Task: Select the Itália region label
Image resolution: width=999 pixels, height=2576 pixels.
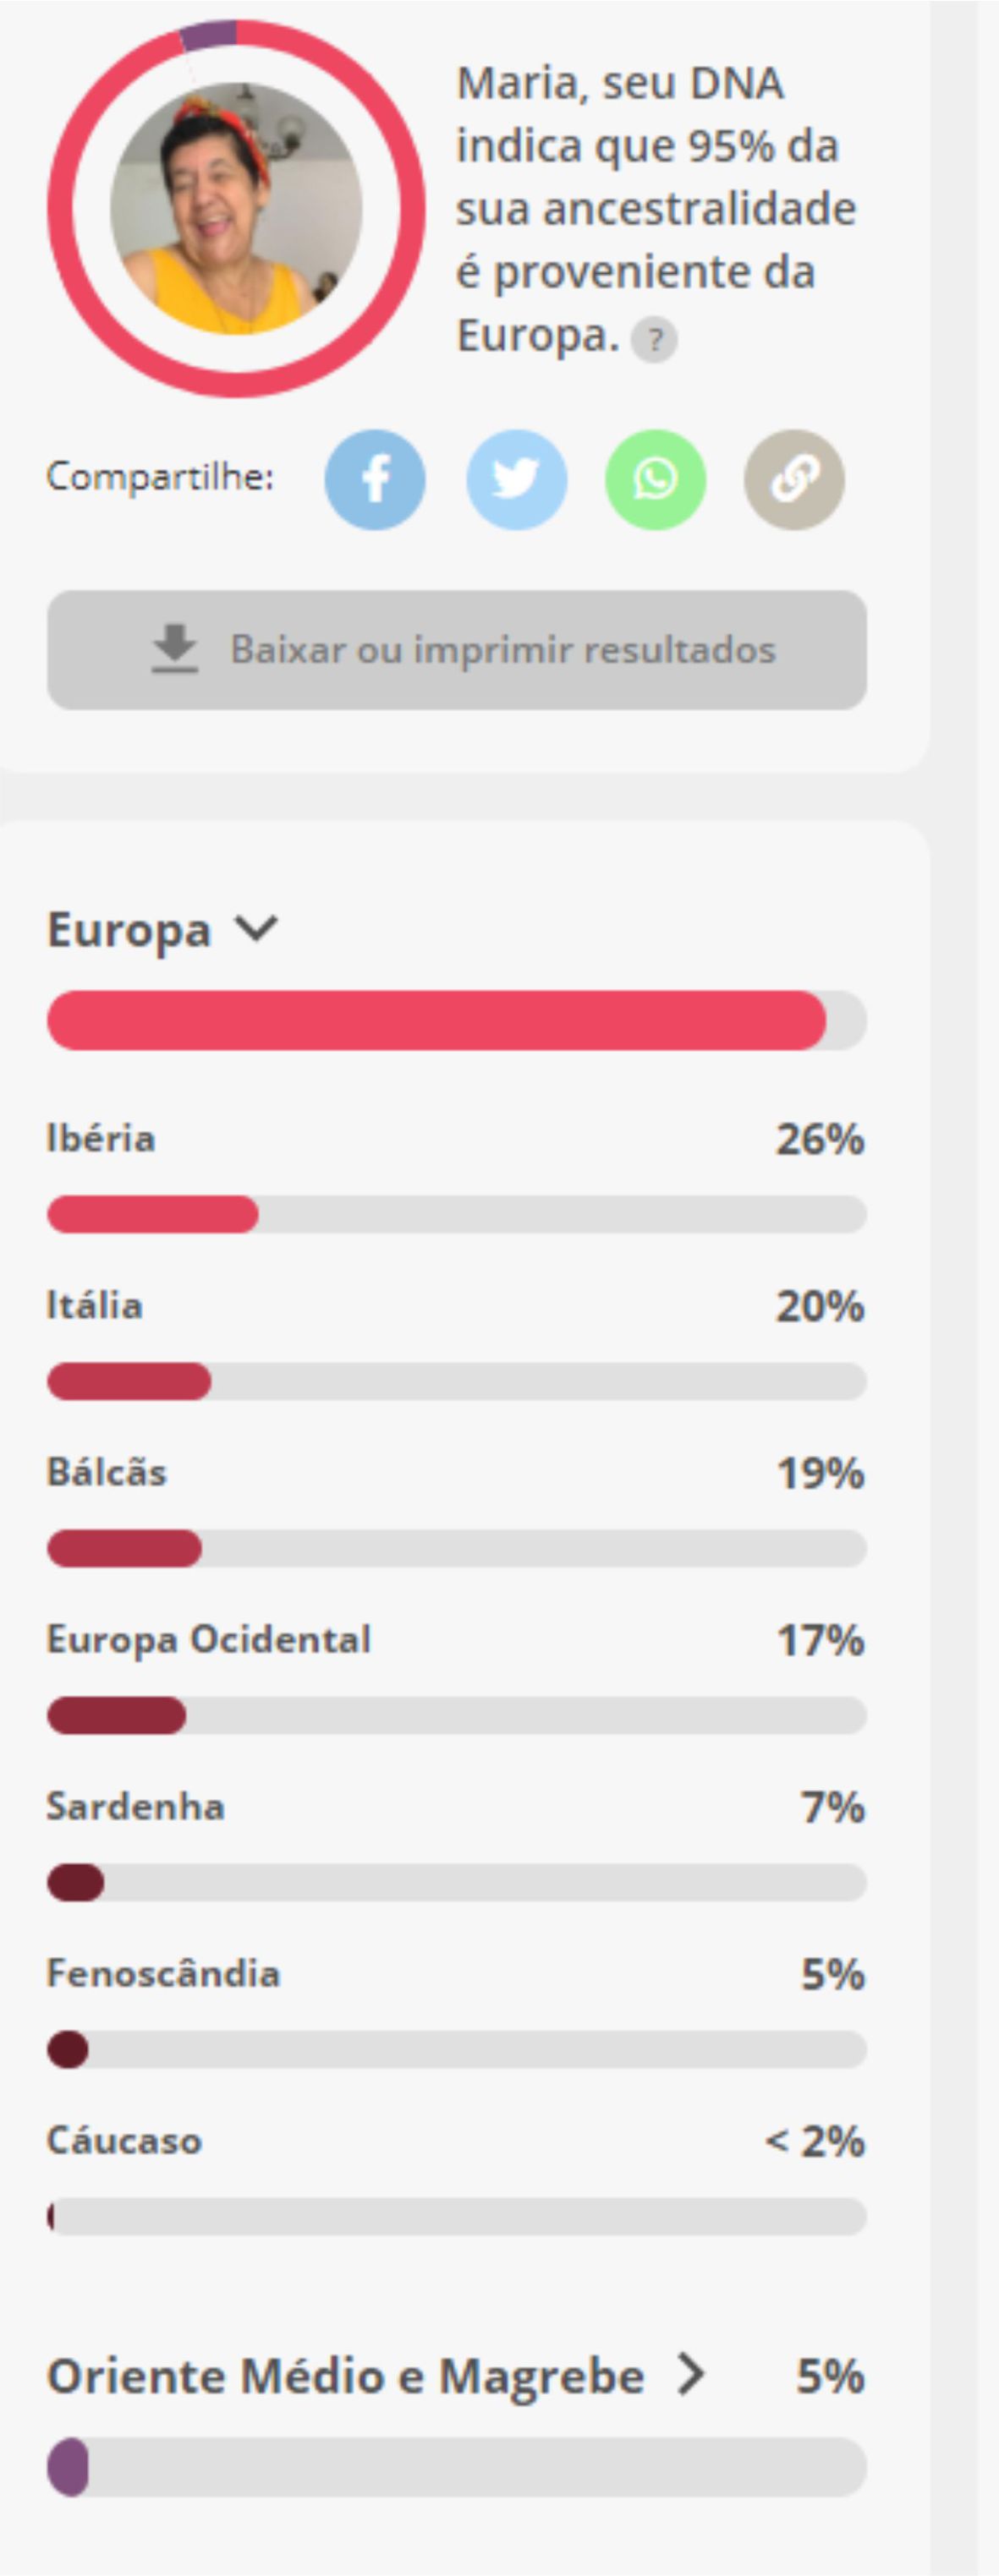Action: click(95, 1305)
